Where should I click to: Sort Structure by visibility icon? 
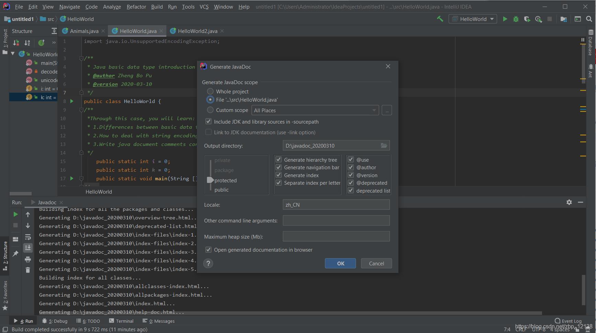tap(16, 43)
